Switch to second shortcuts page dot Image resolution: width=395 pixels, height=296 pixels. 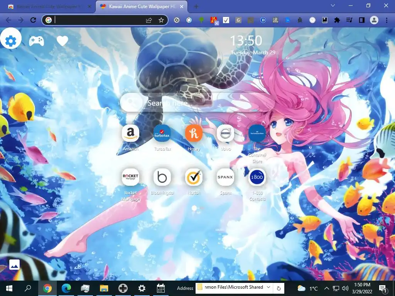click(202, 209)
